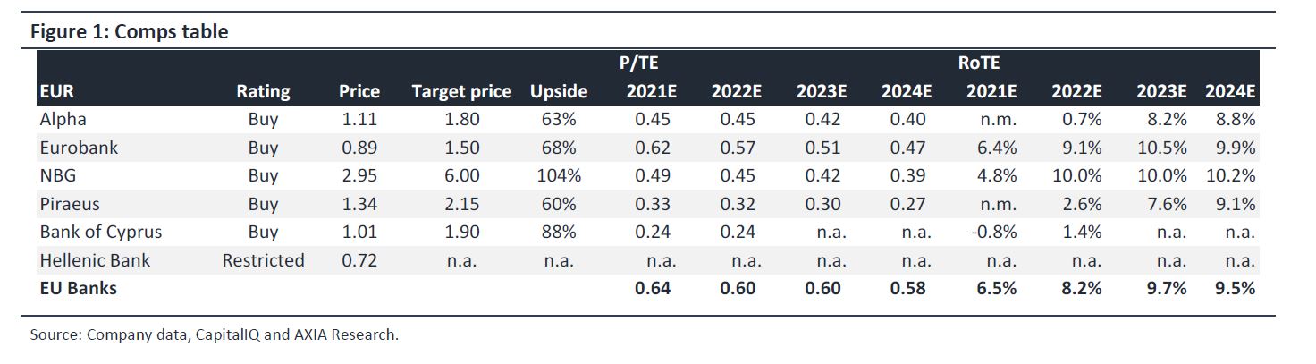The image size is (1316, 364).
Task: Select NBG's 104% upside cell
Action: click(559, 175)
